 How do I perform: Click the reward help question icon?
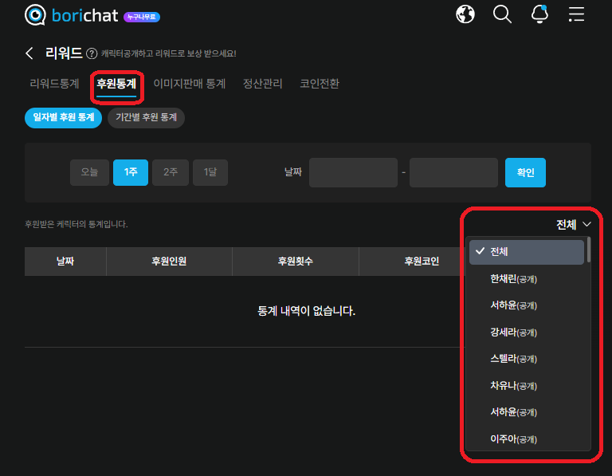tap(92, 54)
